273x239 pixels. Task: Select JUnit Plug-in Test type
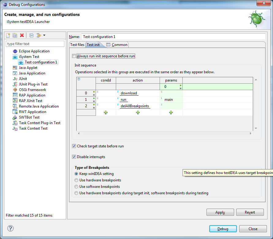pos(33,84)
